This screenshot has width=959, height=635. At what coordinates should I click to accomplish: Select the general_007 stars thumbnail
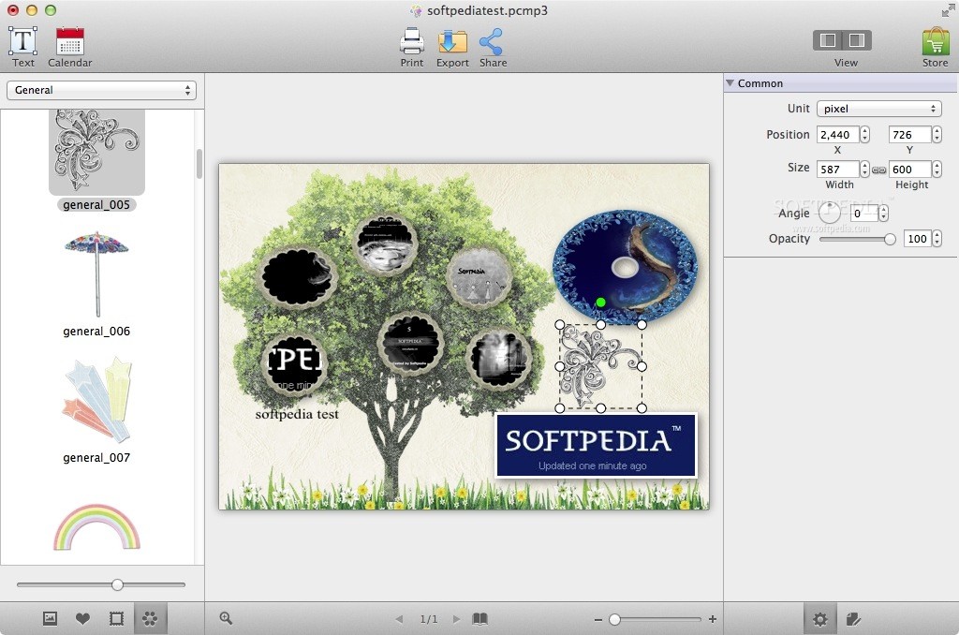pyautogui.click(x=96, y=400)
